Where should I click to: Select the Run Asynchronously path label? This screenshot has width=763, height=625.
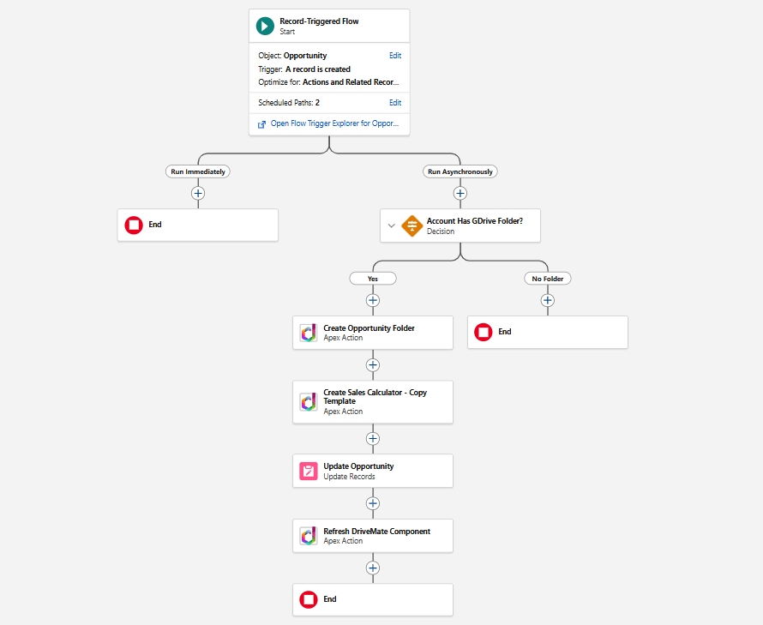[x=460, y=171]
